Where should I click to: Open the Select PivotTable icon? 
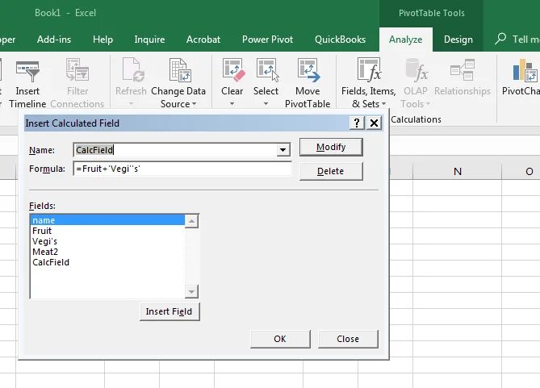[267, 70]
